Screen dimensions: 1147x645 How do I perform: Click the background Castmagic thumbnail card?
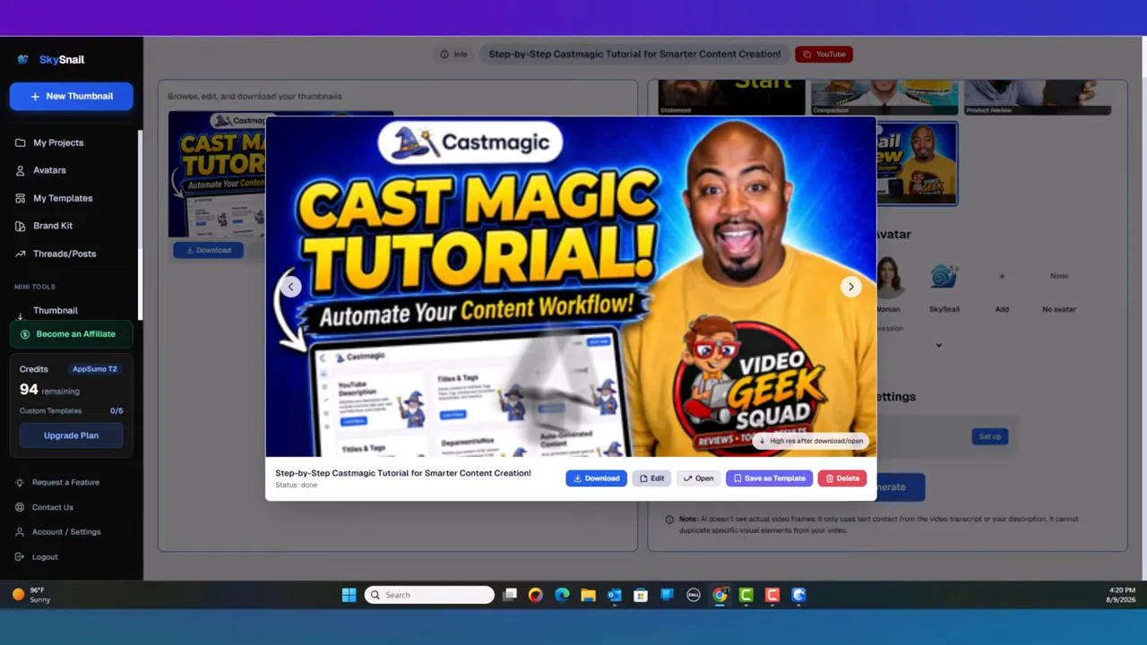[x=217, y=174]
